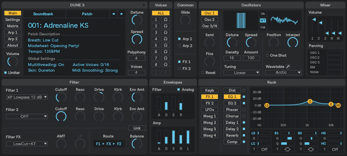
Task: Solo voice 8 with its headphone icon
Action: [x=165, y=65]
